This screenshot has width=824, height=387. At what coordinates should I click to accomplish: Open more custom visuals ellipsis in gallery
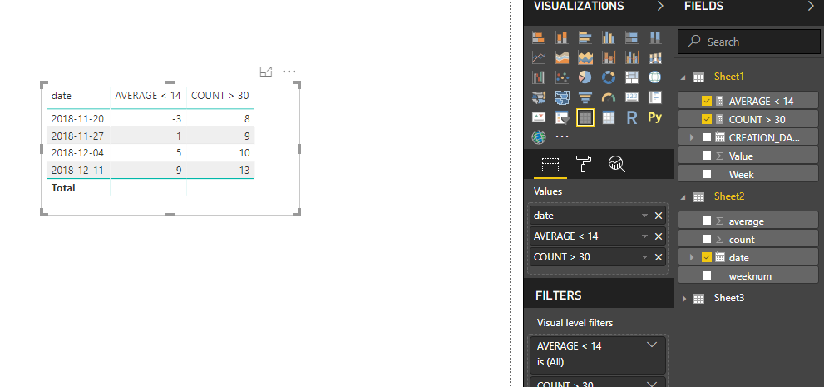562,136
